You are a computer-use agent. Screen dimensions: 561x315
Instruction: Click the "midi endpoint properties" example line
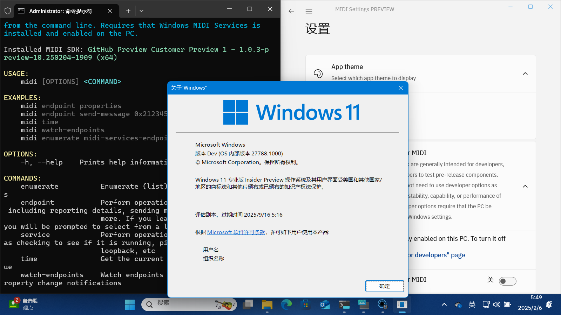[71, 106]
